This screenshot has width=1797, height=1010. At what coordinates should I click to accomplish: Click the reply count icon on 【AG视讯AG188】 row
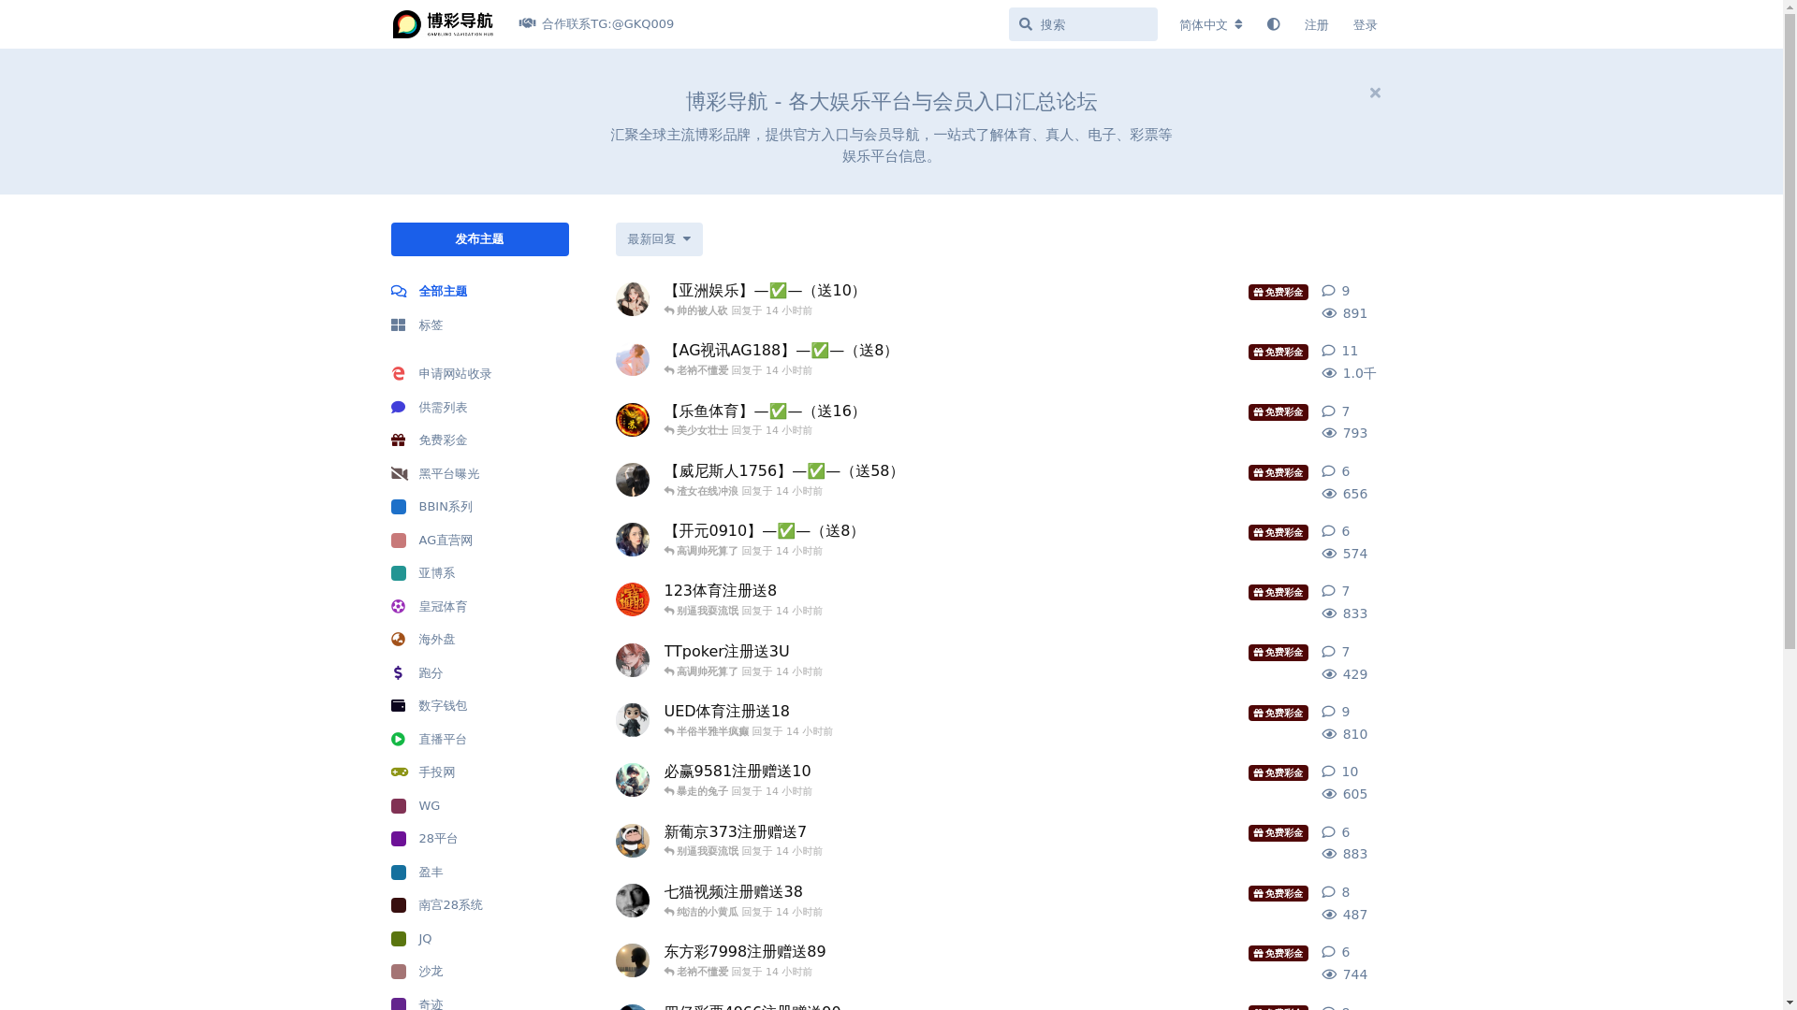point(1328,351)
